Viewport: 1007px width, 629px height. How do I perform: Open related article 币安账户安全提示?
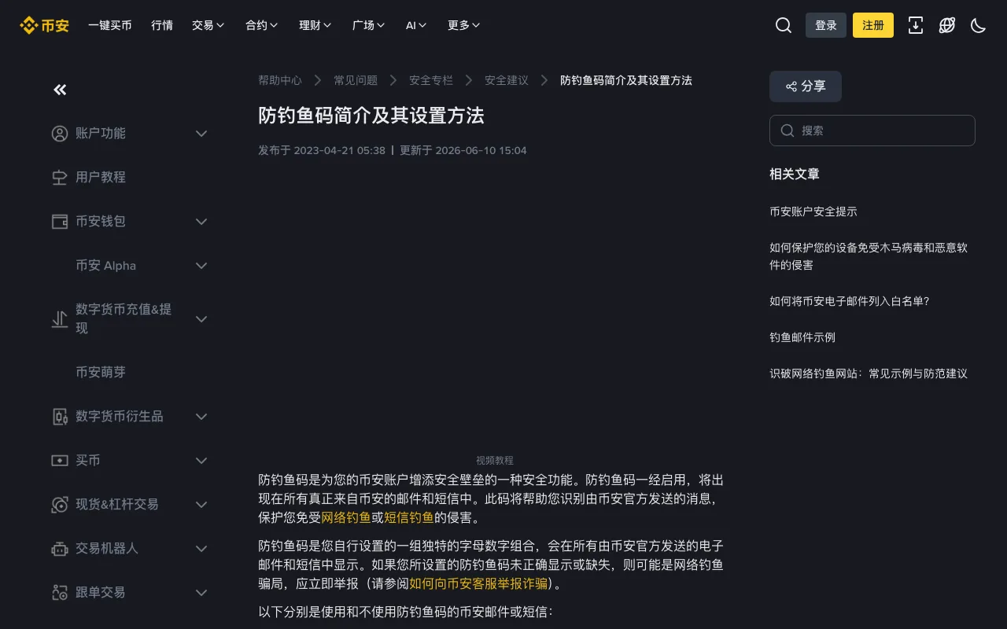[x=813, y=212]
